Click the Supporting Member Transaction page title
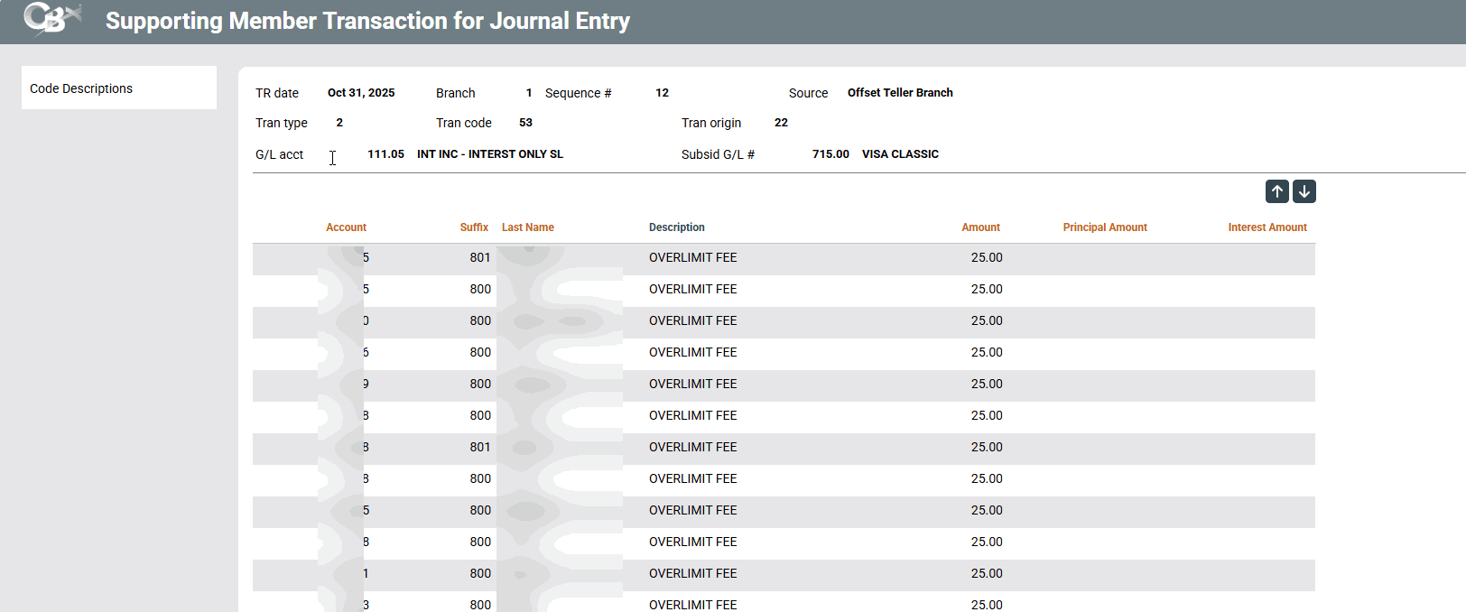Screen dimensions: 1466x612 click(367, 21)
